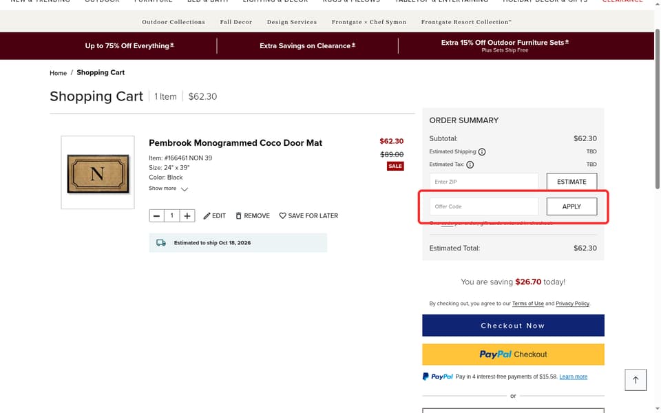Click the shipping truck icon
The image size is (661, 413).
[x=161, y=243]
